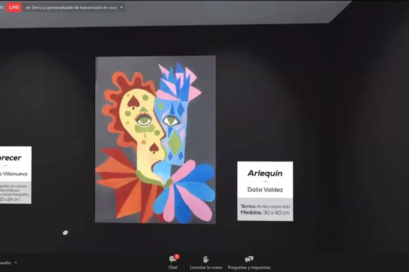Open the Q&A double-bubble icon
409x272 pixels.
249,259
